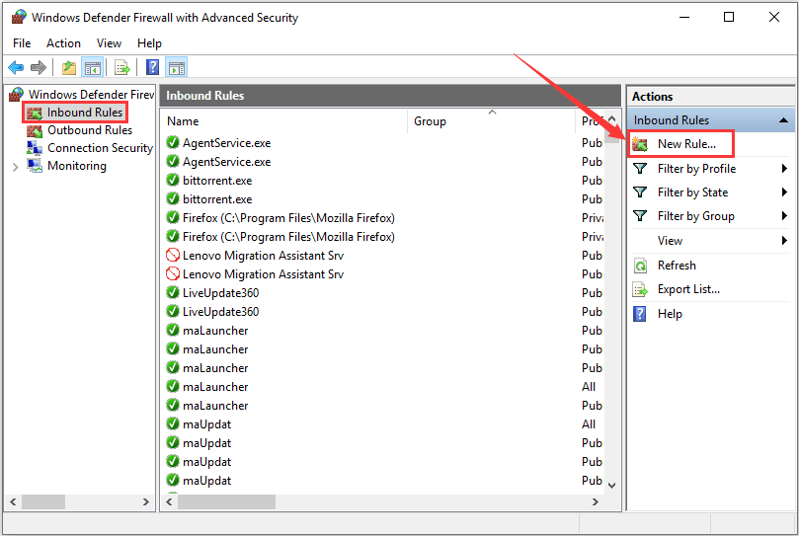Viewport: 799px width, 536px height.
Task: Click the Connection Security tree icon
Action: point(35,148)
